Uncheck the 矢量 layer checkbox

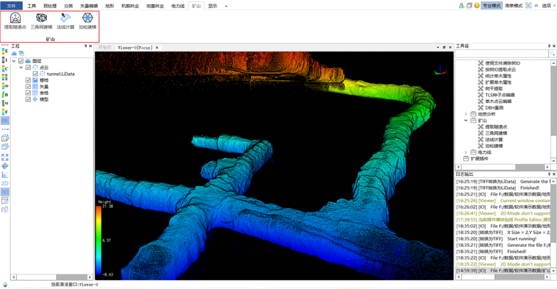pos(28,86)
